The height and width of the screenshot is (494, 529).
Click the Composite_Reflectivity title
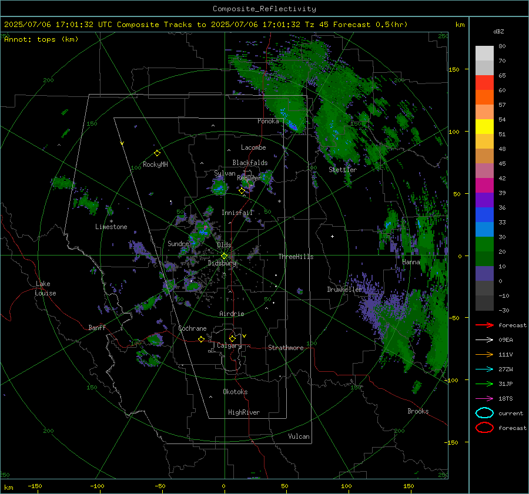[264, 9]
